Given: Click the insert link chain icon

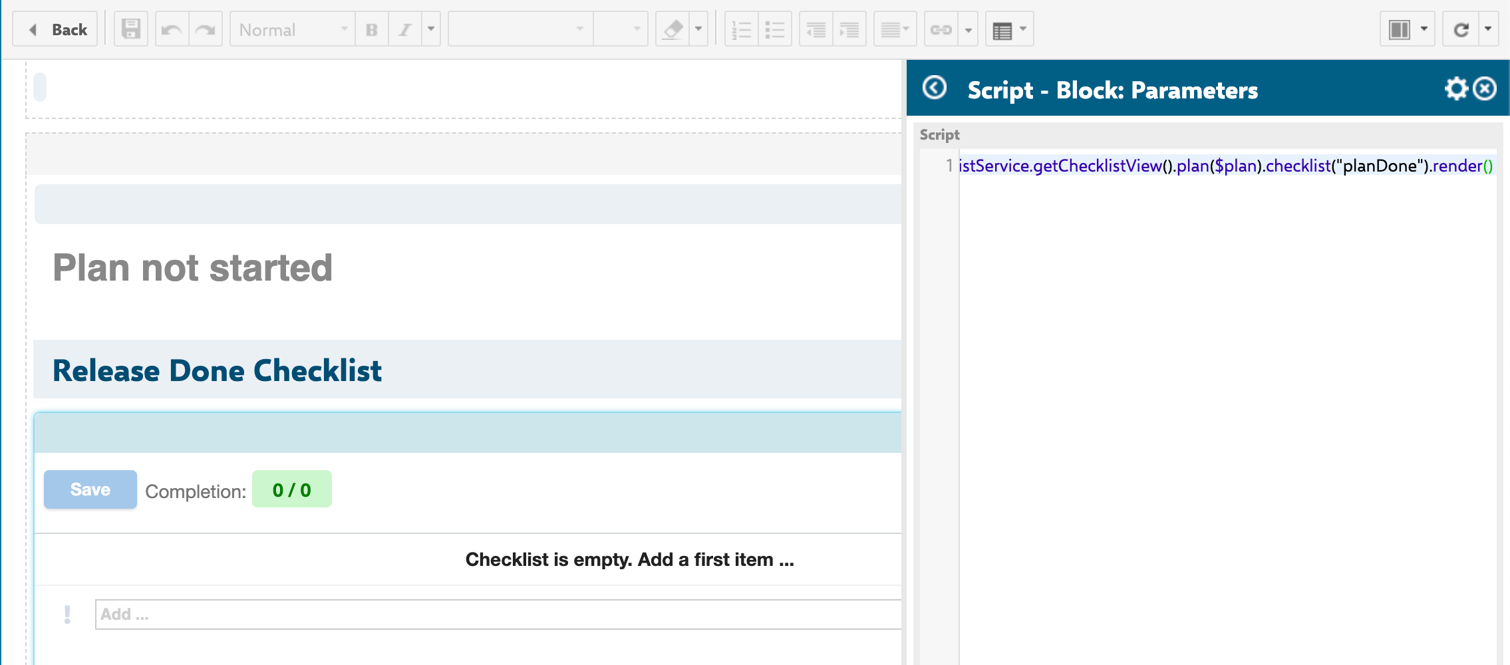Looking at the screenshot, I should point(941,29).
